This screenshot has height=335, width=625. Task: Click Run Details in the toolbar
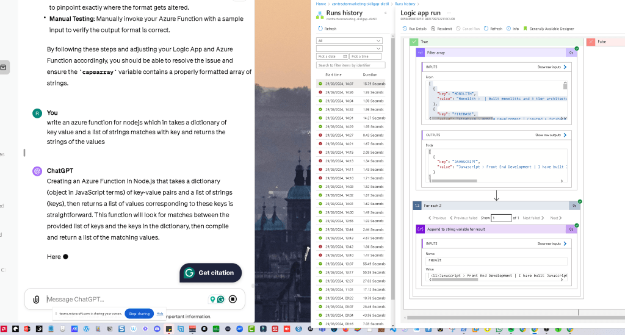coord(414,29)
